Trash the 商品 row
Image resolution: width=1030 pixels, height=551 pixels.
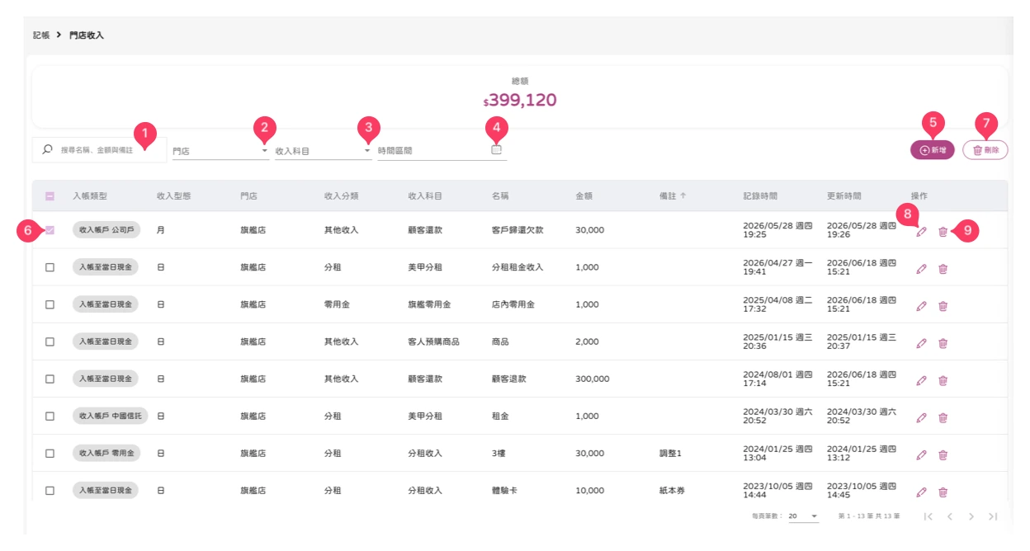point(943,343)
